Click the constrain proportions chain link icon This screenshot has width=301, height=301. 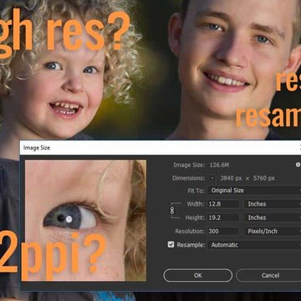click(x=172, y=211)
